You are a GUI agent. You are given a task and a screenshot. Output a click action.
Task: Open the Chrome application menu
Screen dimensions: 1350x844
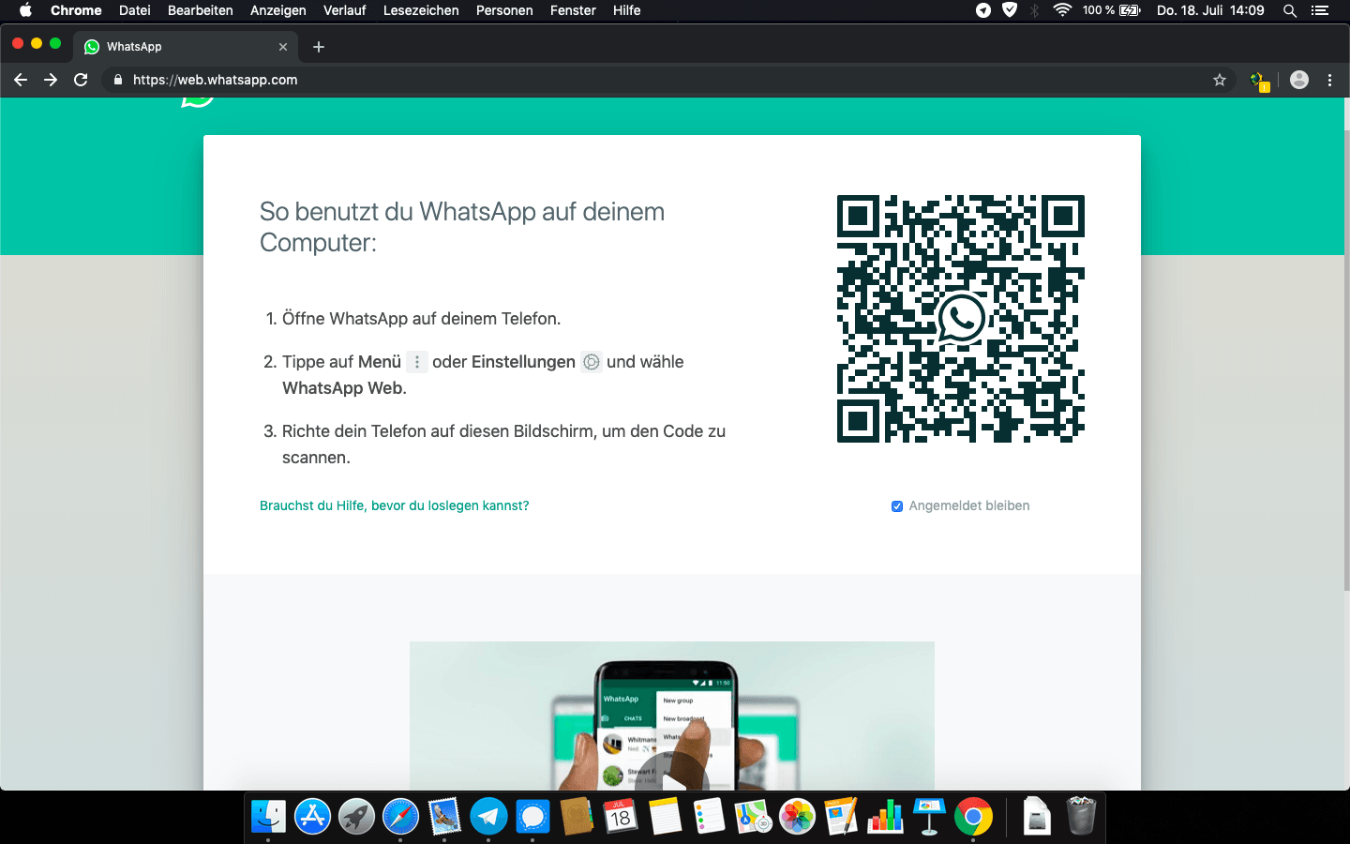[x=76, y=10]
